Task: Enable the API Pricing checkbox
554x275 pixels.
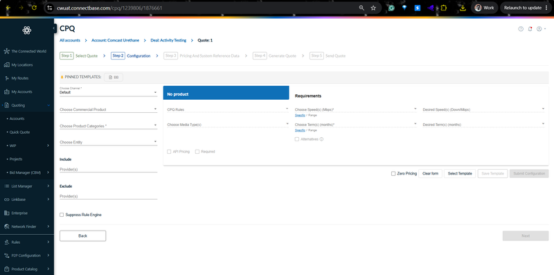Action: tap(169, 152)
